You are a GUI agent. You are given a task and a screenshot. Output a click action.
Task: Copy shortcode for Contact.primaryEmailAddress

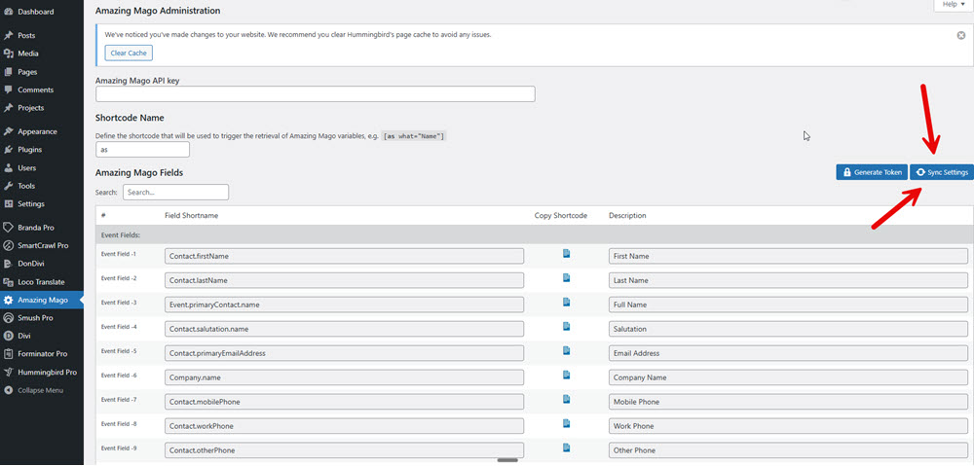pos(567,350)
